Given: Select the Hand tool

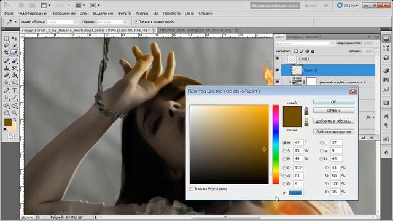Looking at the screenshot, I should point(7,113).
